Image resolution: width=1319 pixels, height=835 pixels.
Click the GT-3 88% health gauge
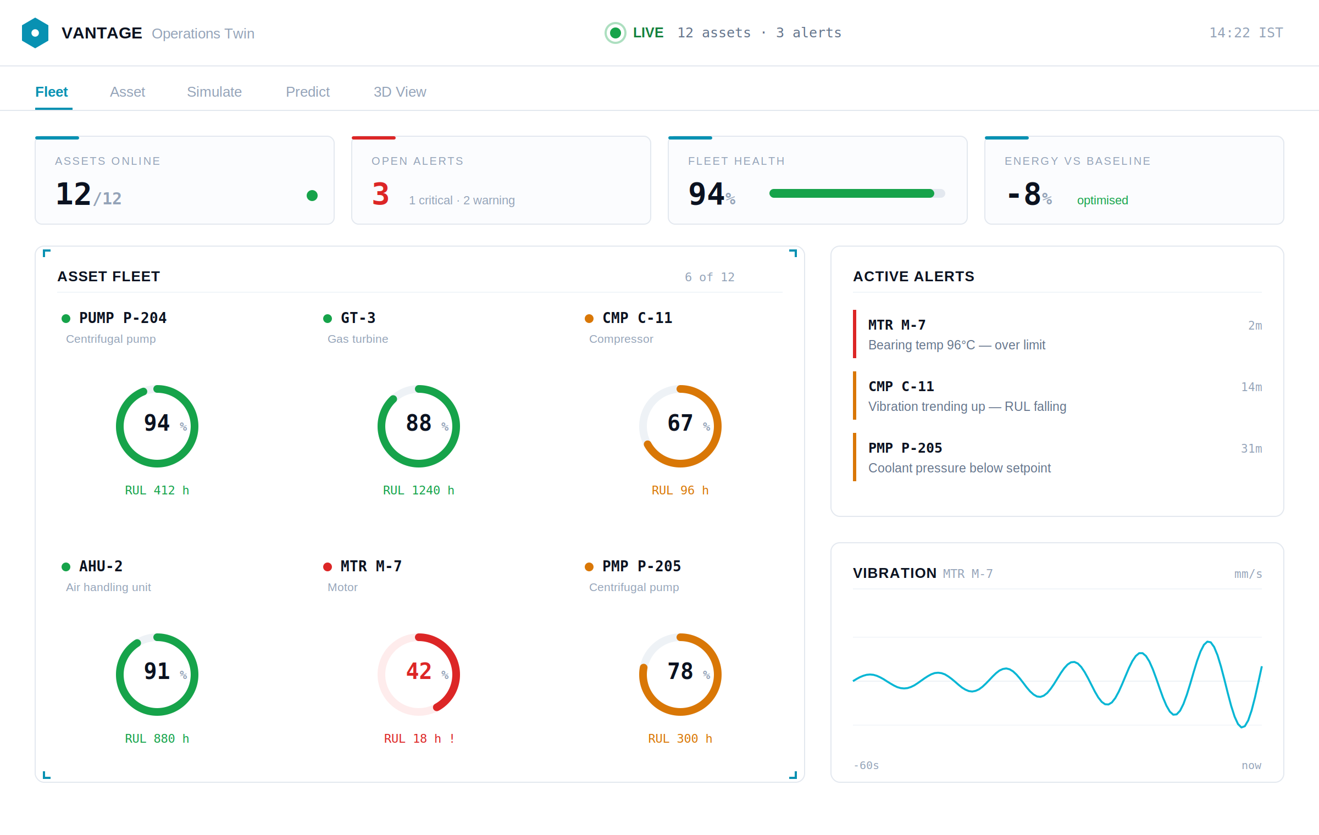pyautogui.click(x=419, y=426)
